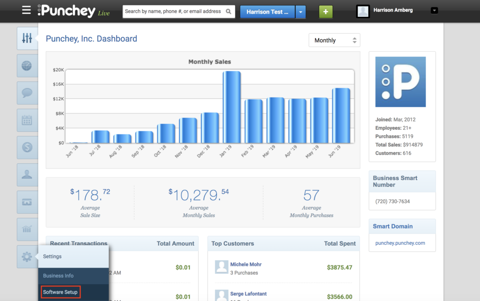Click the settings gear sidebar icon
Image resolution: width=480 pixels, height=301 pixels.
point(27,256)
